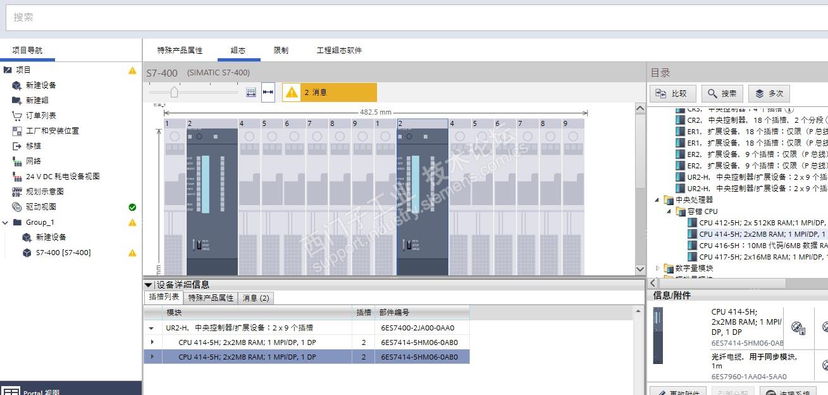
Task: Click the warning triangle beside Group_1
Action: click(x=132, y=222)
